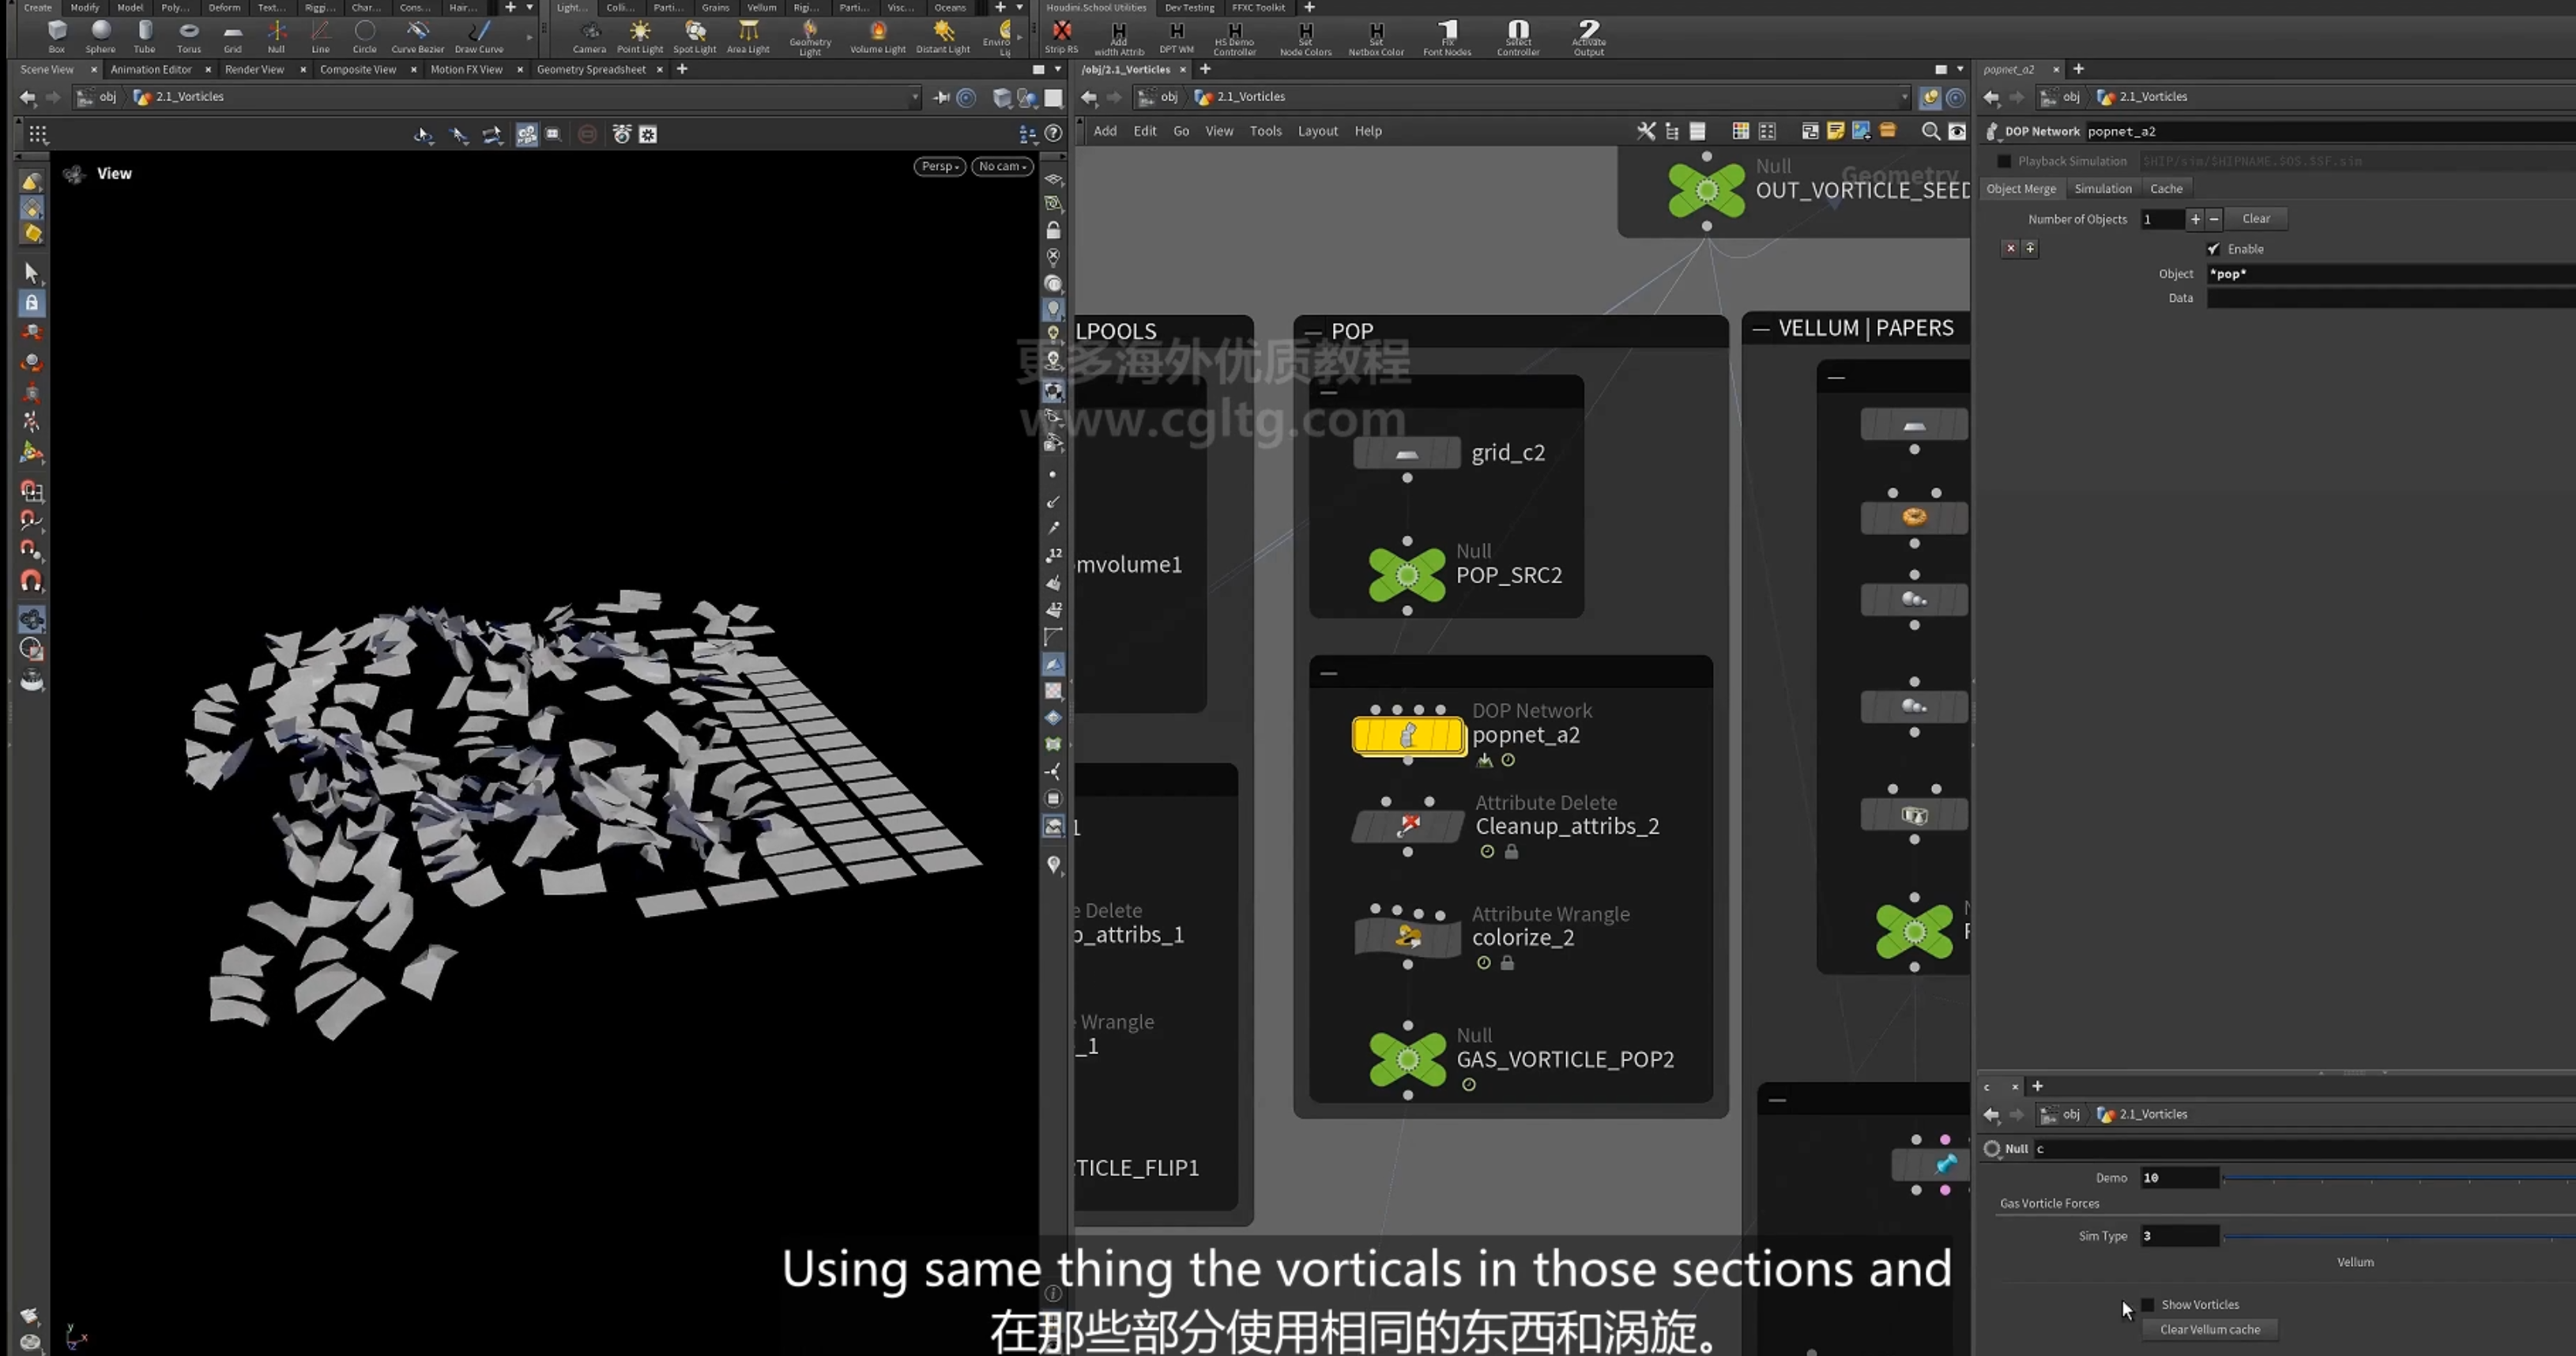2576x1356 pixels.
Task: Adjust the Sim Type slider
Action: coord(2399,1236)
